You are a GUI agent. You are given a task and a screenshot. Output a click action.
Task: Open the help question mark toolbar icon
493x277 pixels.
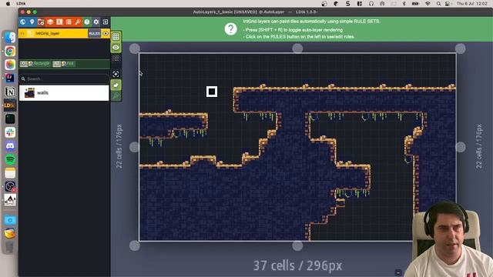tap(87, 22)
